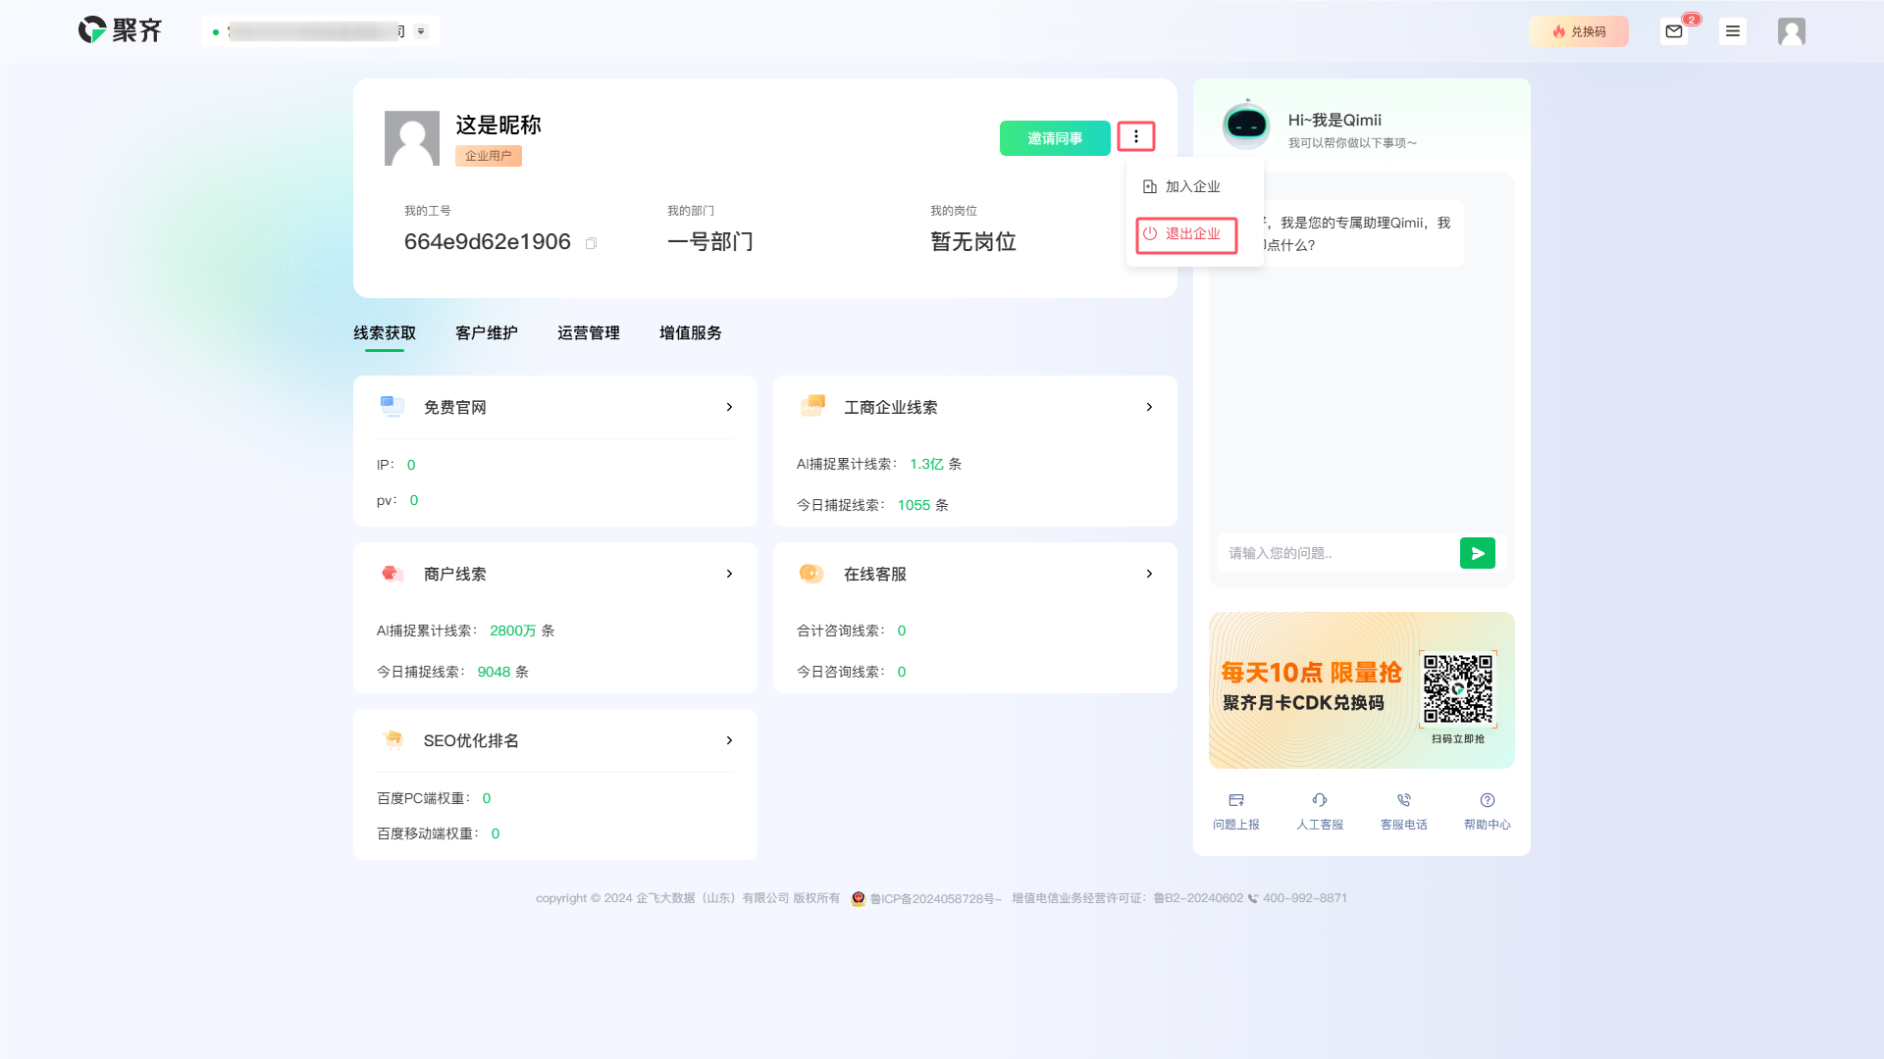
Task: Click the 9048 today leads value
Action: click(x=495, y=672)
